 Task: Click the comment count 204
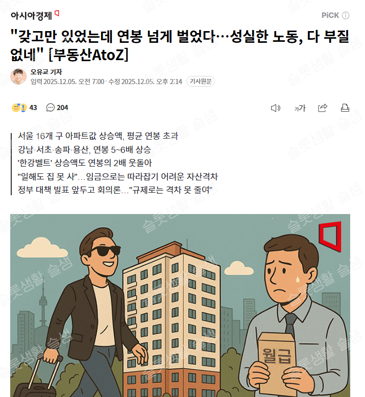62,108
